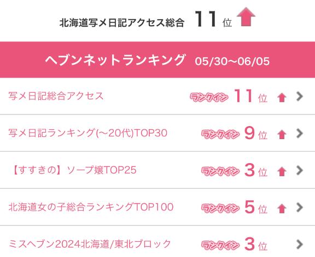
Task: Open the chevron for 写メ日記ランキング(～20代)TOP30
Action: [300, 133]
